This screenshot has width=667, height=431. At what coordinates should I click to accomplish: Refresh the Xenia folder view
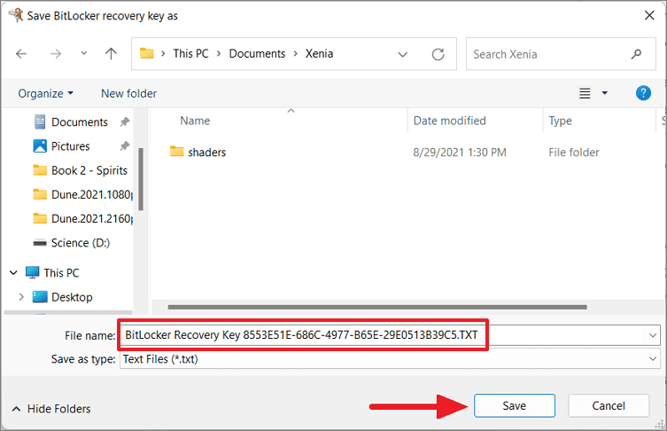click(x=438, y=54)
